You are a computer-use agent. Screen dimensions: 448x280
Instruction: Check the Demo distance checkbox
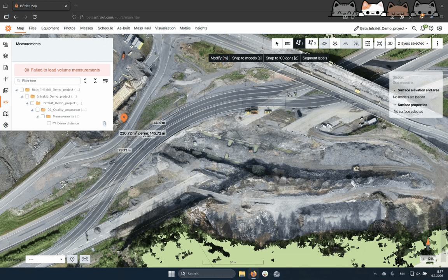coord(49,123)
